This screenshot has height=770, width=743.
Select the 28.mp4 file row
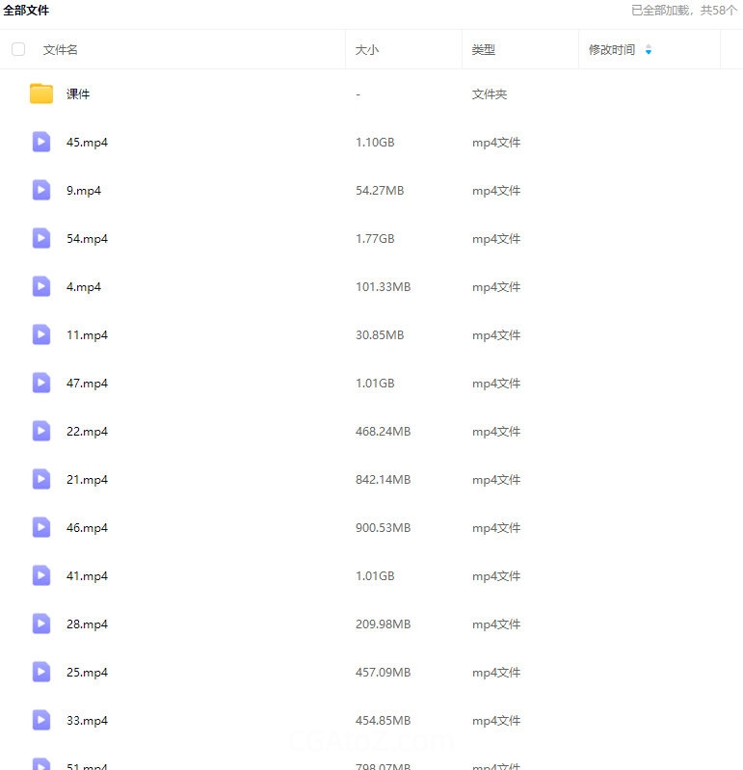click(x=289, y=624)
